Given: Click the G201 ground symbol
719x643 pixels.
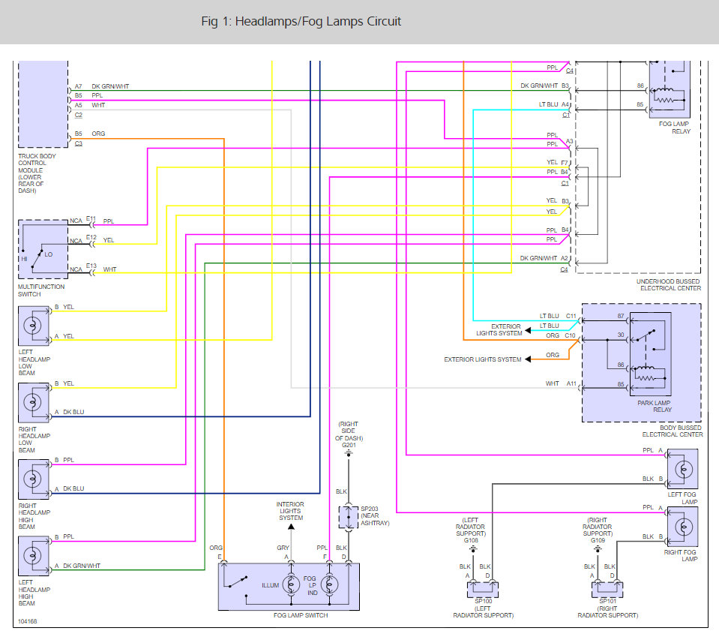Looking at the screenshot, I should [349, 453].
